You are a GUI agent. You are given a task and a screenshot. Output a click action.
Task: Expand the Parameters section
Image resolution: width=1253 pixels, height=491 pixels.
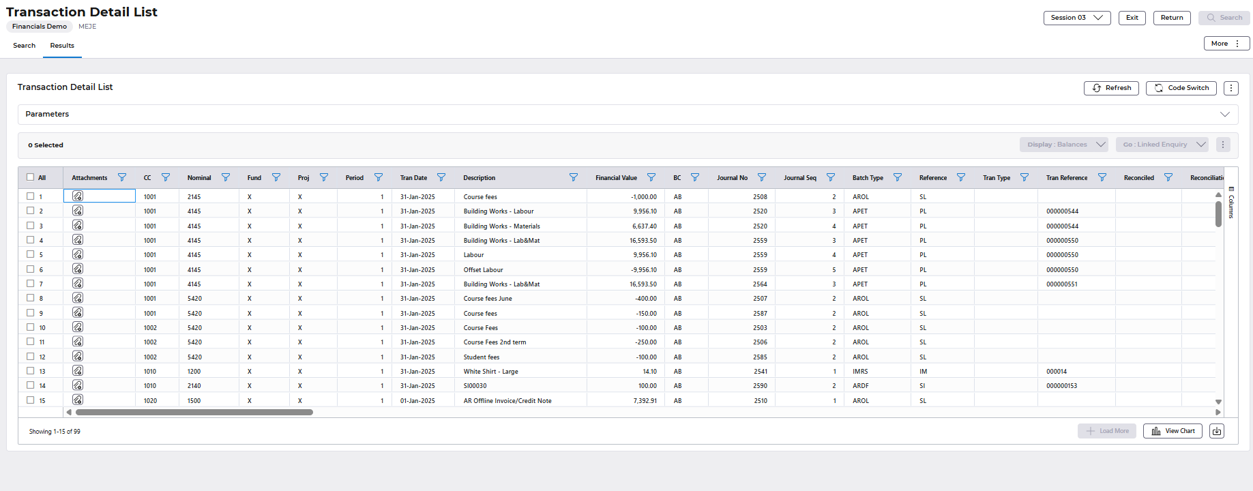pos(1224,115)
